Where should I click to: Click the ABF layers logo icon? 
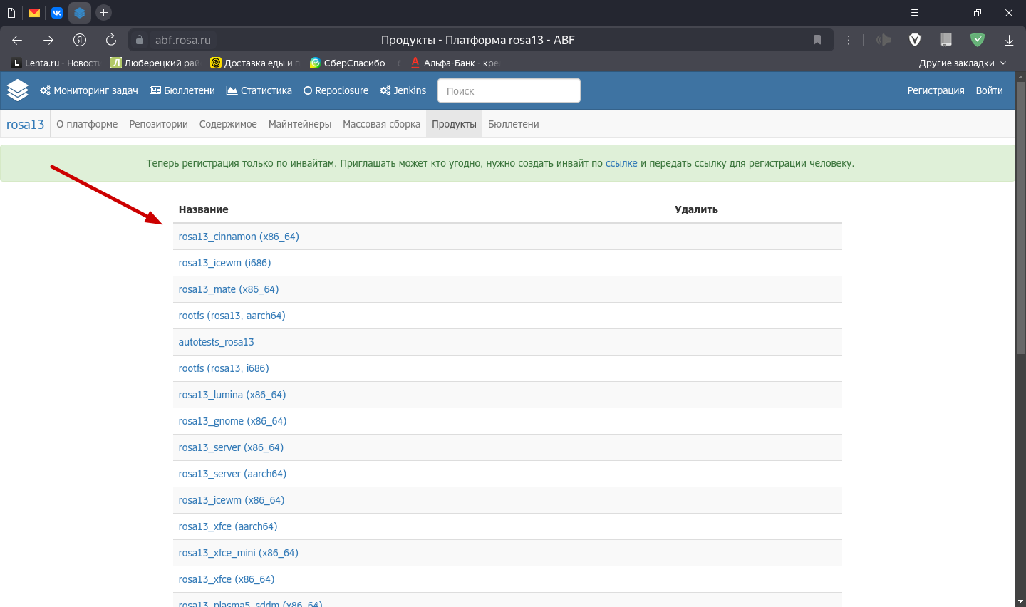(17, 90)
